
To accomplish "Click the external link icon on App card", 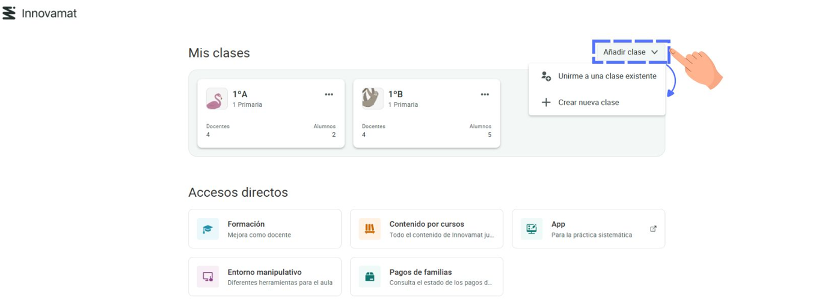I will (653, 229).
